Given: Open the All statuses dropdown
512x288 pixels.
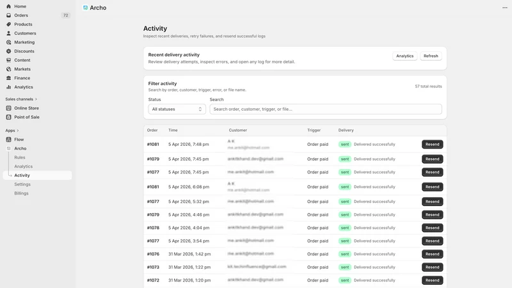Looking at the screenshot, I should point(177,109).
